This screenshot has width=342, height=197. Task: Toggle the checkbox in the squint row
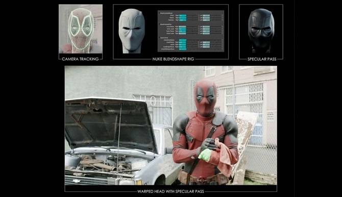click(x=199, y=44)
